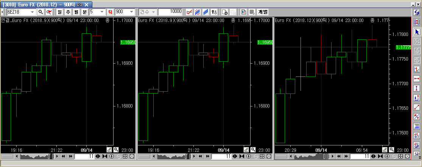Screen dimensions: 422x167
Task: Click the 10000 count input field
Action: (x=170, y=12)
